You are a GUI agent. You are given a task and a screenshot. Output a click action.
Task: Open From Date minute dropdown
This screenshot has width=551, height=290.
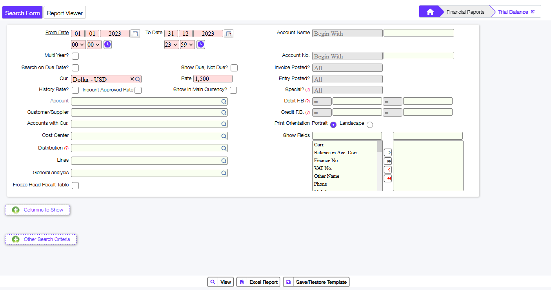tap(94, 45)
